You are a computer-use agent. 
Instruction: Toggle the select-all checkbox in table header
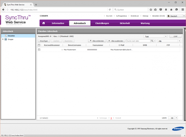click(x=39, y=45)
